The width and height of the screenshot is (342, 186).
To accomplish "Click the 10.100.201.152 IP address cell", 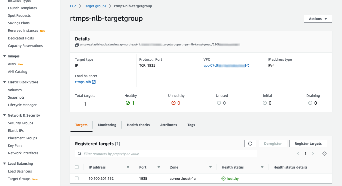I will pyautogui.click(x=101, y=179).
